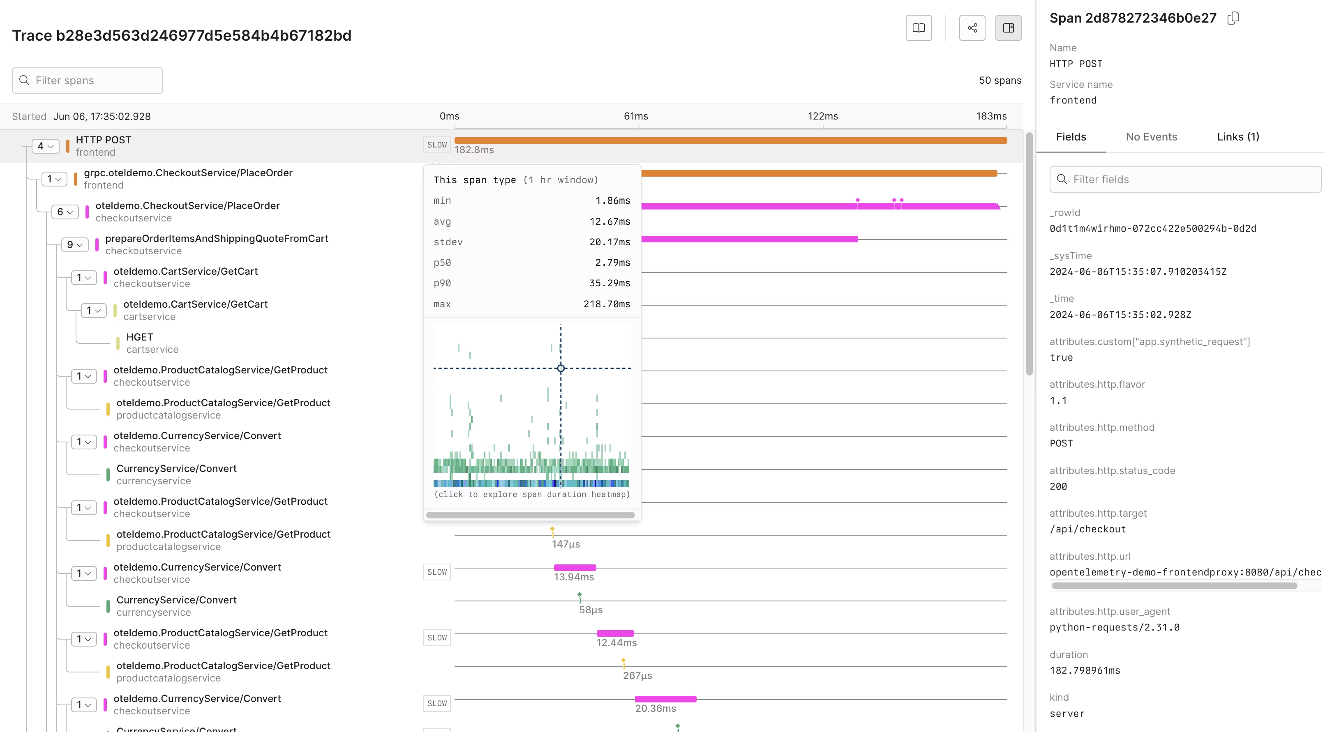Screen dimensions: 1325x732
Task: Click the search icon in Filter spans
Action: pyautogui.click(x=24, y=80)
